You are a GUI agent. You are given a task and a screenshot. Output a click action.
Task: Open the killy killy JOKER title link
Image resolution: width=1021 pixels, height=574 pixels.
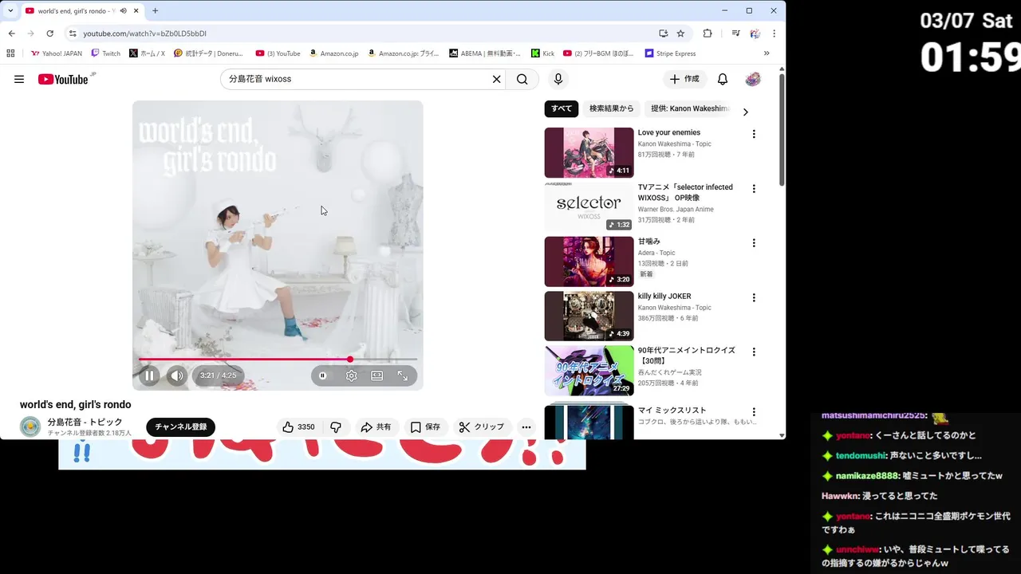664,297
